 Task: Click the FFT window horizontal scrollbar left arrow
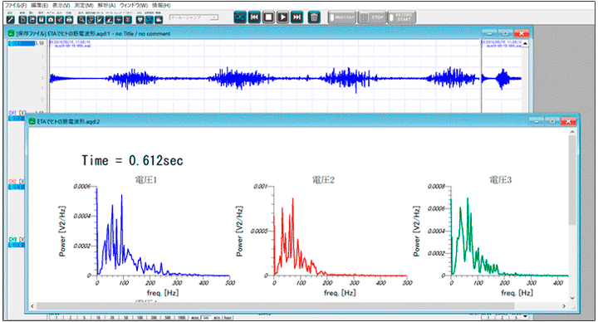pos(32,306)
